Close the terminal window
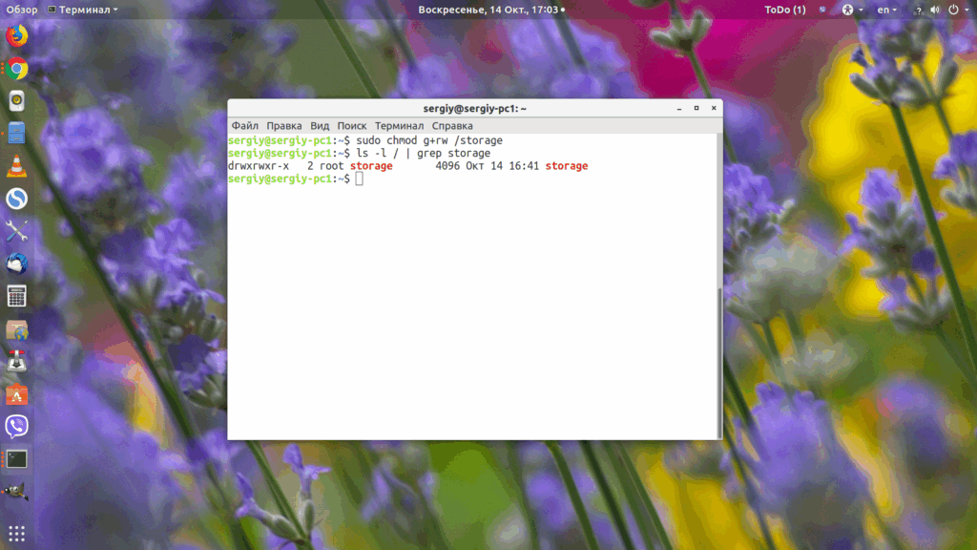 tap(714, 108)
